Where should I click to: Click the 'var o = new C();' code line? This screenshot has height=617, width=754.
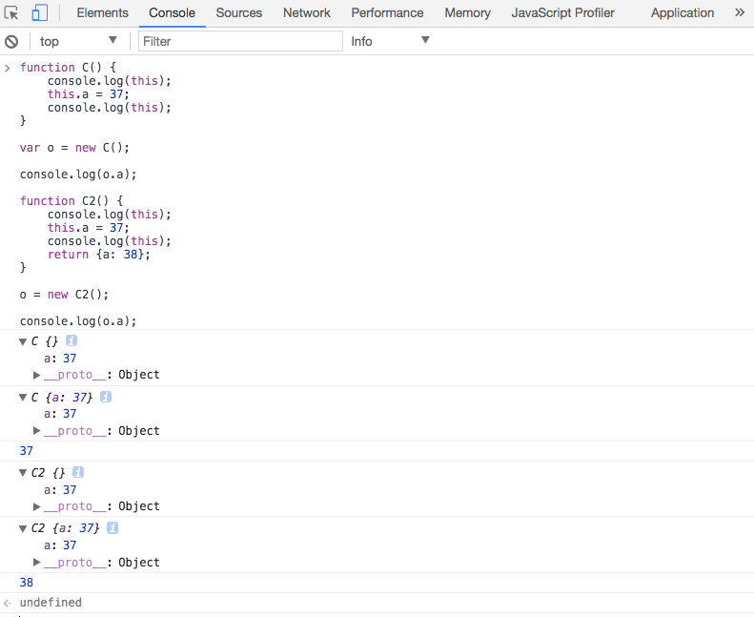(74, 148)
